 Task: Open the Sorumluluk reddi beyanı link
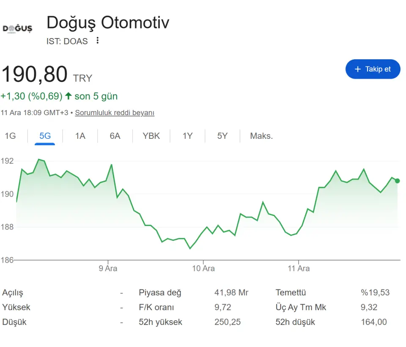coord(115,113)
